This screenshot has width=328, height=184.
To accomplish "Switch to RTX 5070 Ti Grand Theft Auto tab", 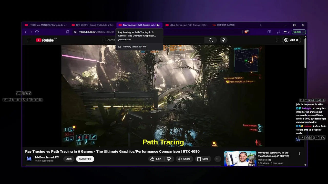I will click(x=92, y=25).
